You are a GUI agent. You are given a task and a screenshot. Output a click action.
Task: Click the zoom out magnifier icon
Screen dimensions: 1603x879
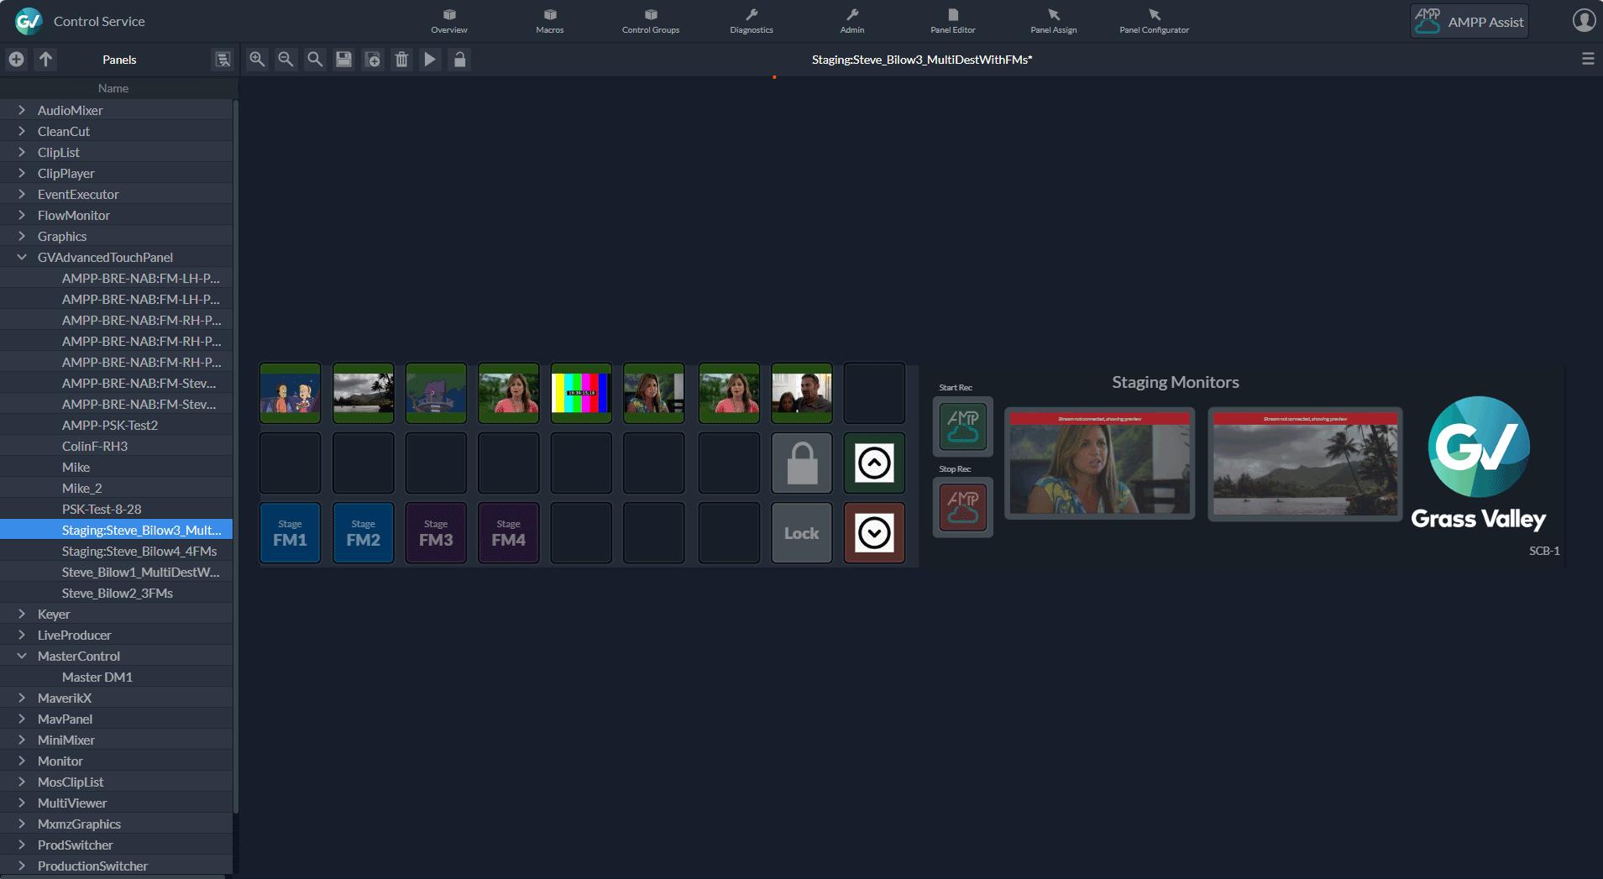286,60
